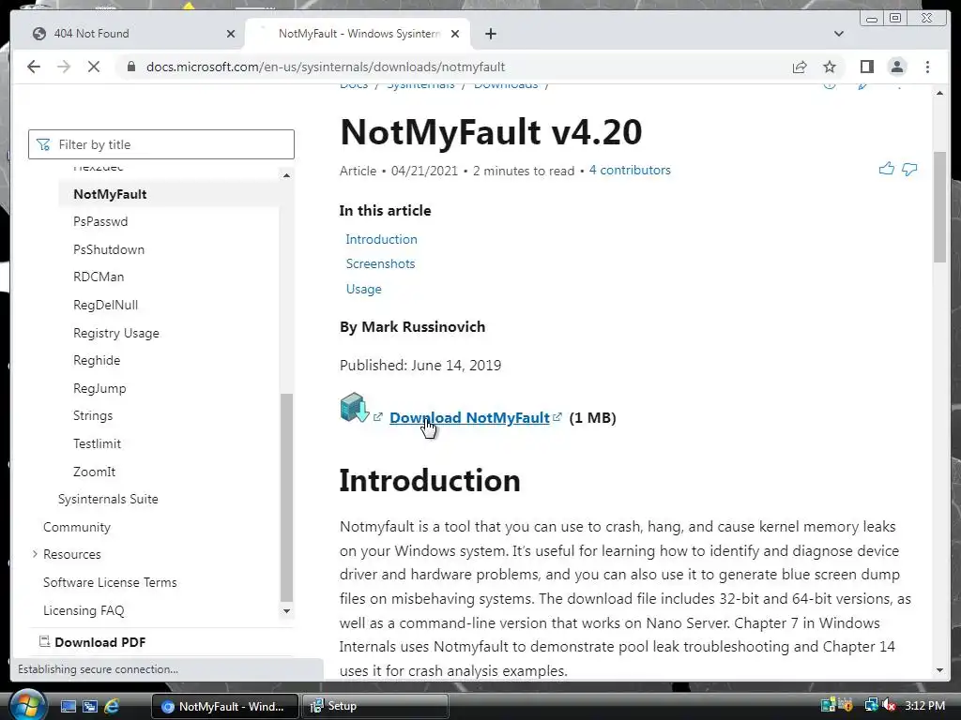Switch to NotMyFault Sysinternals tab

(x=358, y=34)
